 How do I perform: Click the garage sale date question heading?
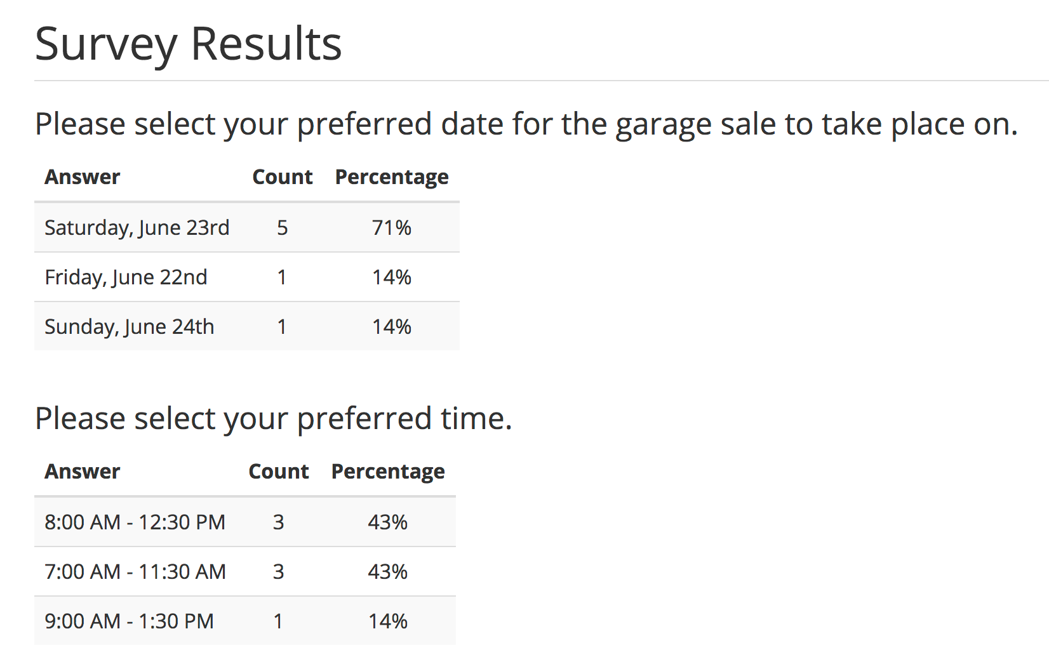point(526,124)
